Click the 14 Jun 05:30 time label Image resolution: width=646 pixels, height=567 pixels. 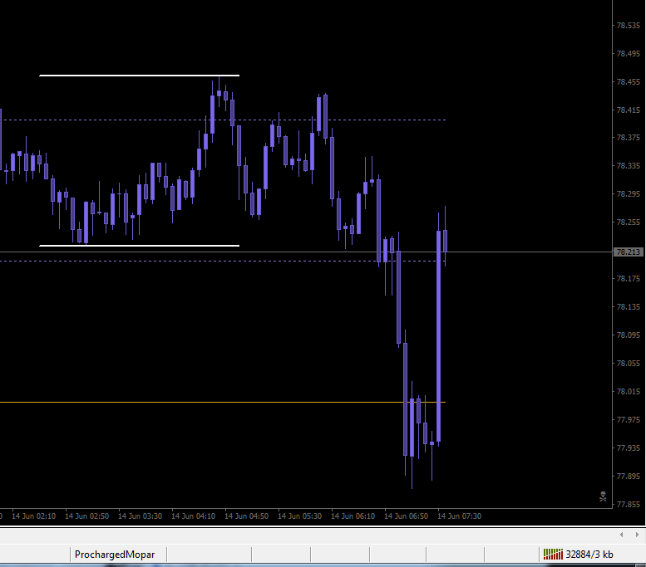(x=299, y=516)
